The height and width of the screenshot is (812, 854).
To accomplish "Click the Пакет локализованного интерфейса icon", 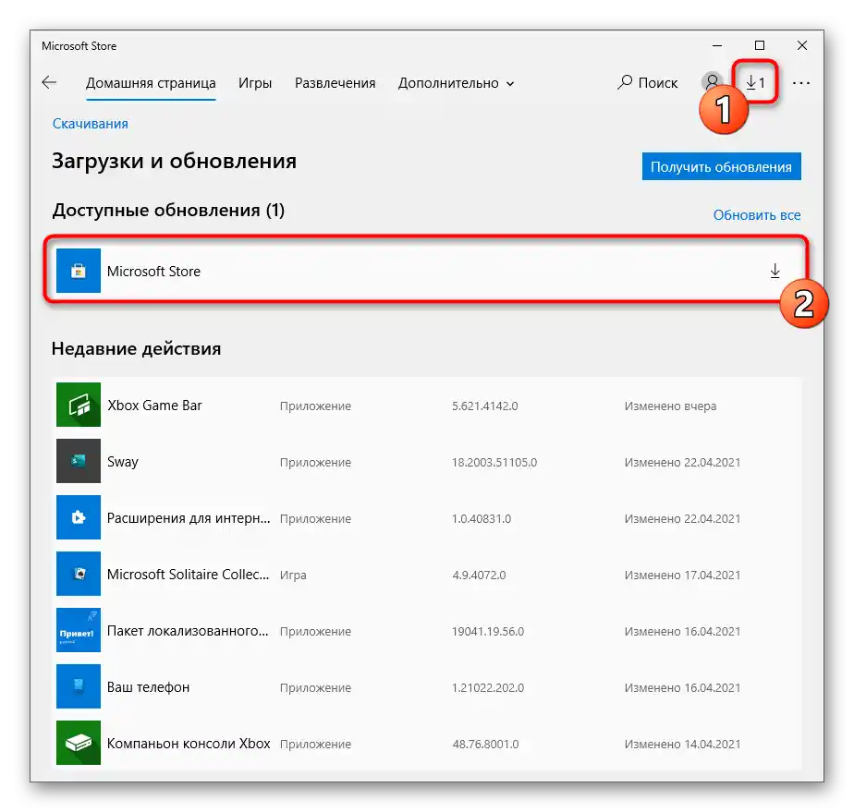I will pos(79,630).
